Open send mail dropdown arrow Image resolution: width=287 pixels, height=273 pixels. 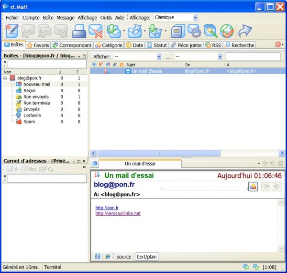pyautogui.click(x=145, y=31)
